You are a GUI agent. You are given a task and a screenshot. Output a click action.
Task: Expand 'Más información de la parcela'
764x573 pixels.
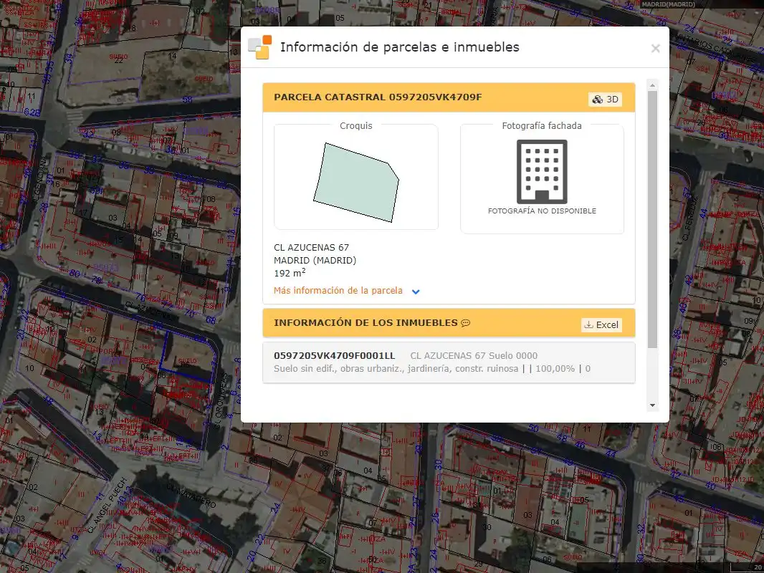click(338, 291)
